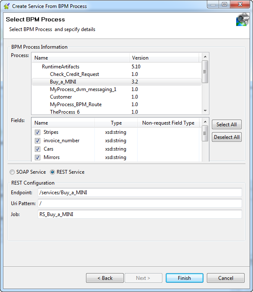Viewport: 253px width, 292px height.
Task: Close the Create Service dialog window
Action: tap(240, 4)
